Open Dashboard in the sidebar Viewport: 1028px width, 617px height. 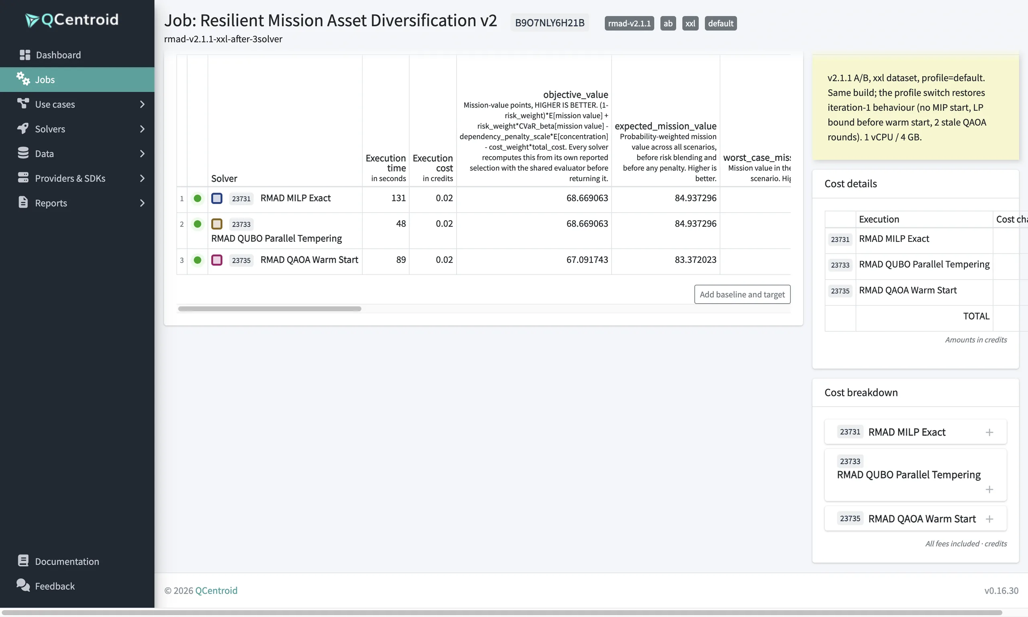click(77, 55)
